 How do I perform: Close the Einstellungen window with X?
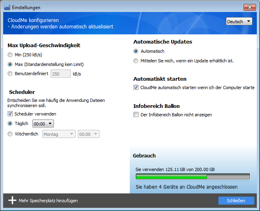pyautogui.click(x=249, y=7)
